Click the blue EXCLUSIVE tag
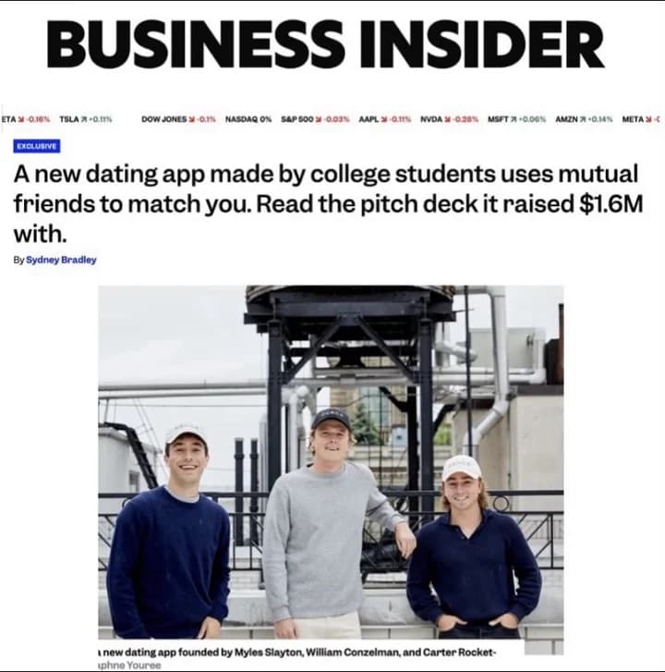 coord(37,146)
